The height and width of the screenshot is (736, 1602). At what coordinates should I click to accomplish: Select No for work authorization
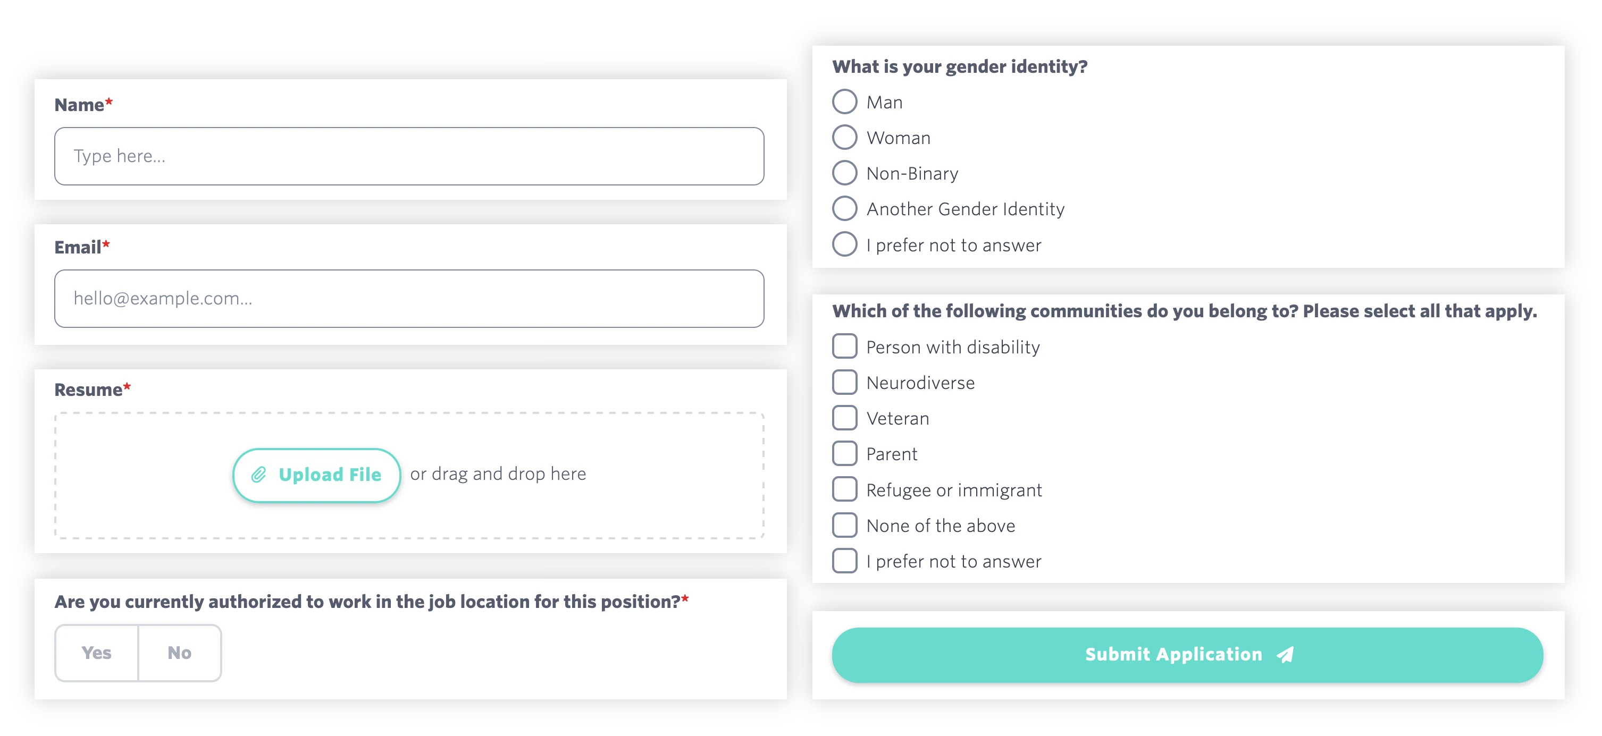179,653
